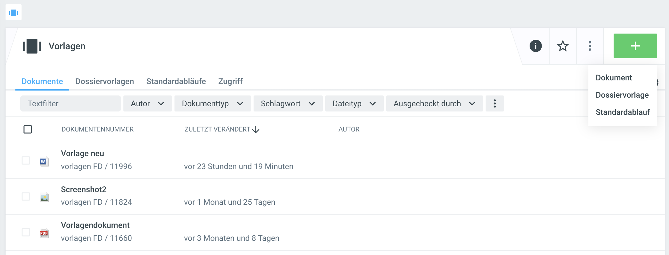Open the header three-dot actions menu
669x255 pixels.
pyautogui.click(x=590, y=46)
